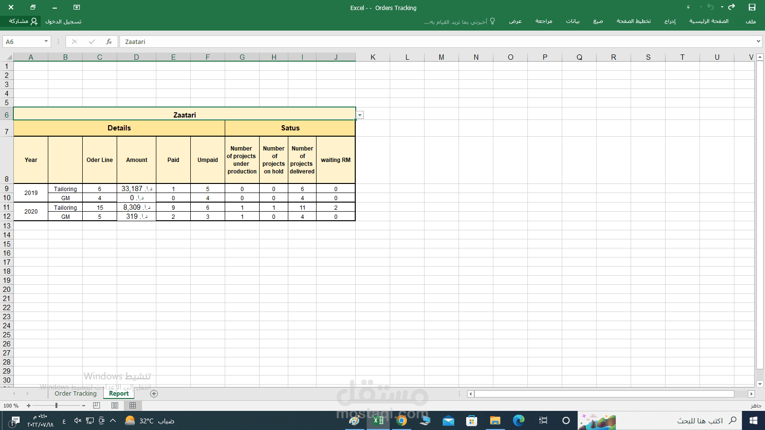This screenshot has height=430, width=765.
Task: Switch to Page Break Preview view
Action: (x=97, y=406)
